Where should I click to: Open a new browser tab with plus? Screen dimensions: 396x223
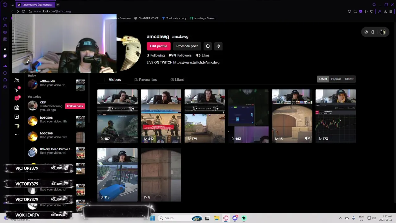(58, 5)
